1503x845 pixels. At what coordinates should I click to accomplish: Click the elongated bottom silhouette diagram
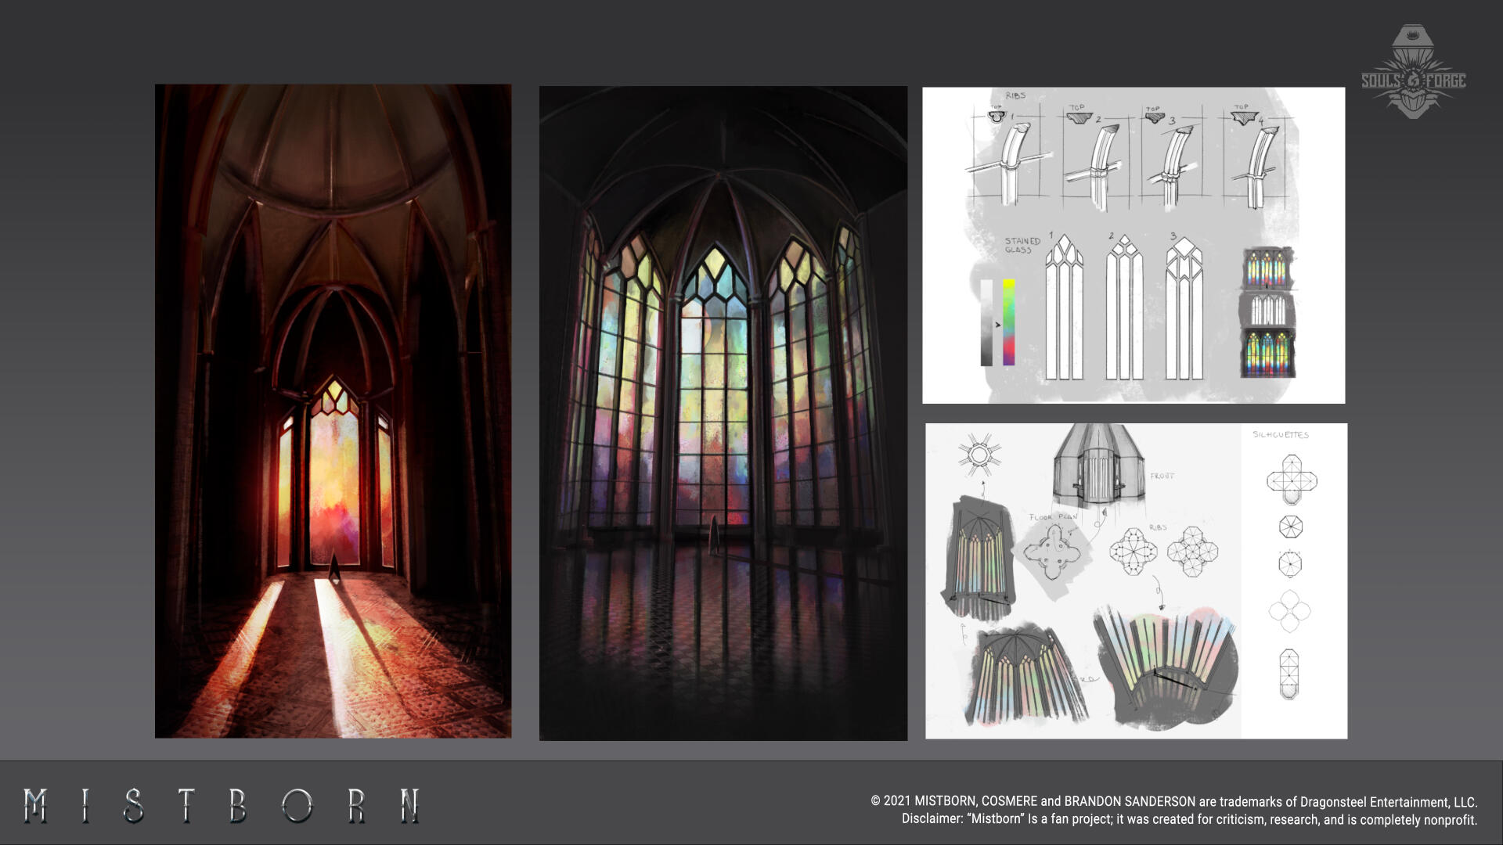pos(1289,674)
